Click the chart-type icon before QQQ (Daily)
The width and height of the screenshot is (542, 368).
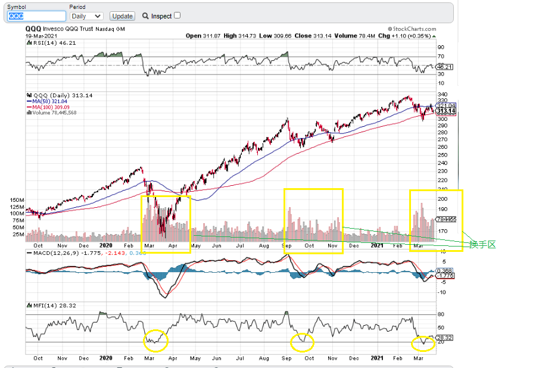click(29, 95)
